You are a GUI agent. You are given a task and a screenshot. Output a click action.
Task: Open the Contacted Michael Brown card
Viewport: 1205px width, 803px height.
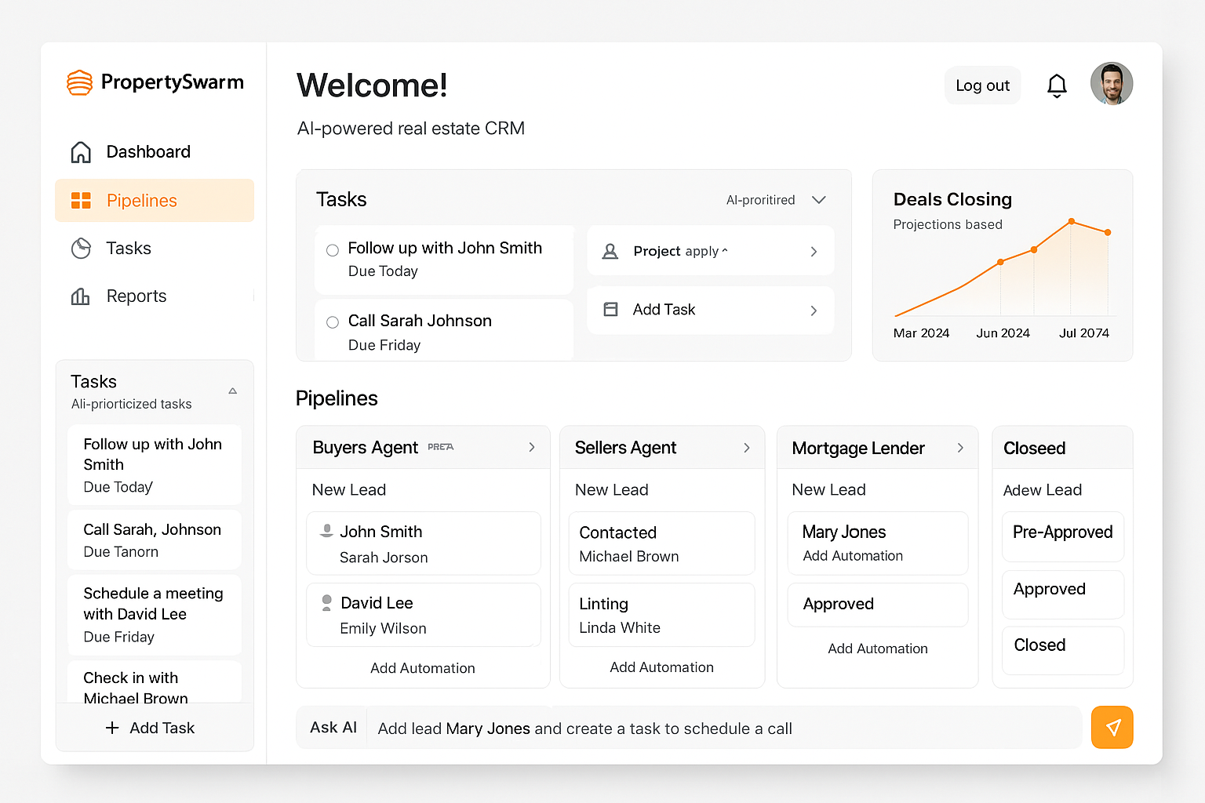(x=661, y=543)
